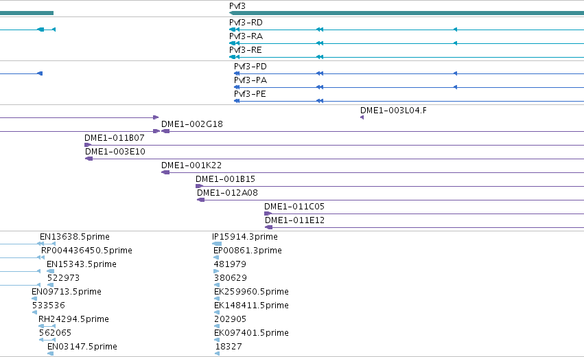Screen dimensions: 584x357
Task: Click the DME1-012A08 reverse arrow
Action: 201,200
